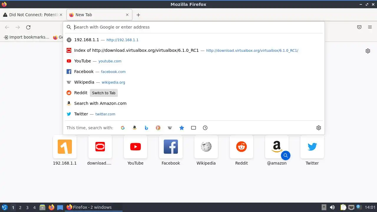This screenshot has height=212, width=377.
Task: Open the Wikipedia shortcut tile
Action: (x=206, y=147)
